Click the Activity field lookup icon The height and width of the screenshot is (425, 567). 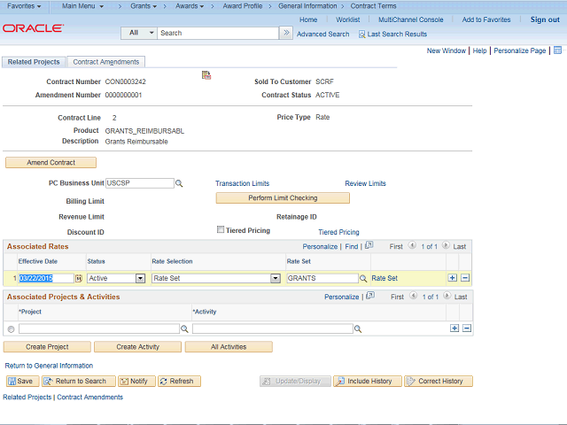click(358, 328)
